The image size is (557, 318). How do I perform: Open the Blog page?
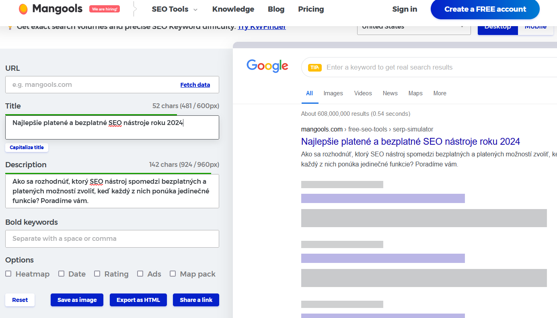point(276,9)
